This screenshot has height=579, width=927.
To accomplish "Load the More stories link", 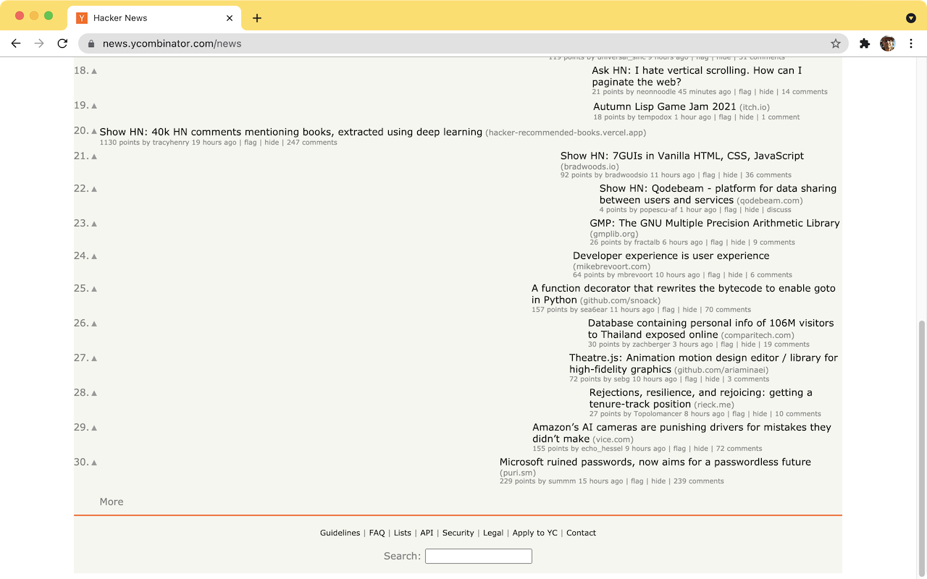I will click(112, 502).
